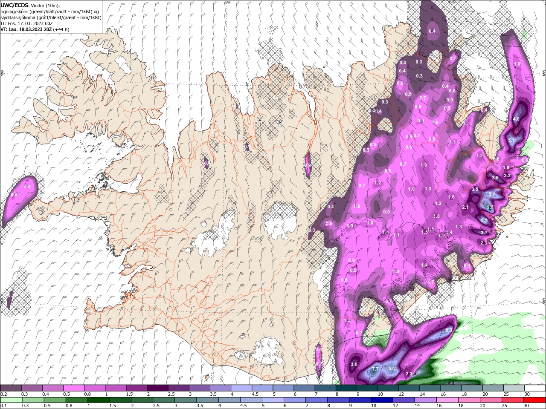Select the palest green 0.1–0.3 swatch in the bottom legend row

click(11, 400)
